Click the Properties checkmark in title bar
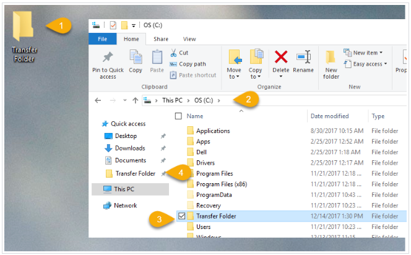Image resolution: width=411 pixels, height=255 pixels. (113, 25)
